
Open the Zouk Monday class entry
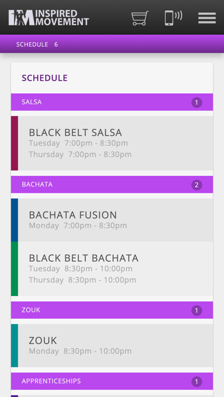tap(112, 346)
